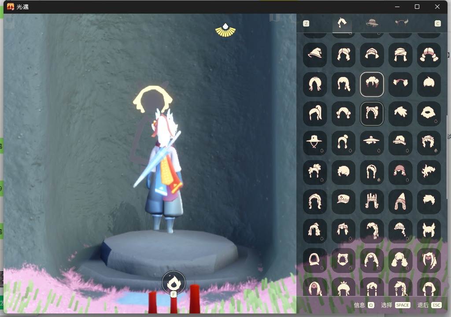Choose the bear-ear hood icon
This screenshot has height=317, width=451.
tap(372, 114)
